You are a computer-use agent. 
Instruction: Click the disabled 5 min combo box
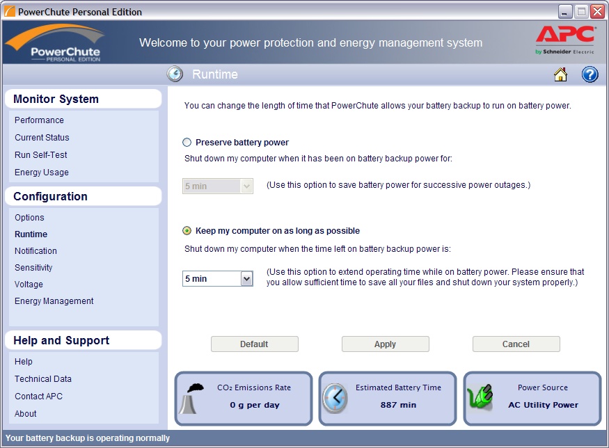pos(217,186)
